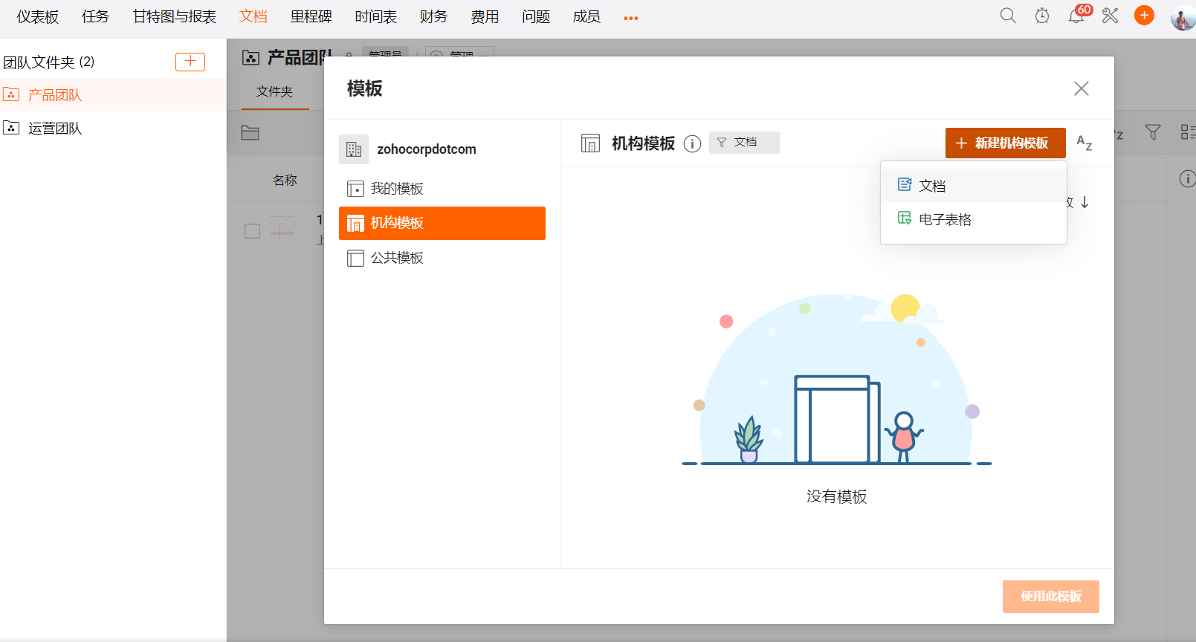Screen dimensions: 1196x642
Task: Open 运营团队 team folder
Action: [55, 129]
